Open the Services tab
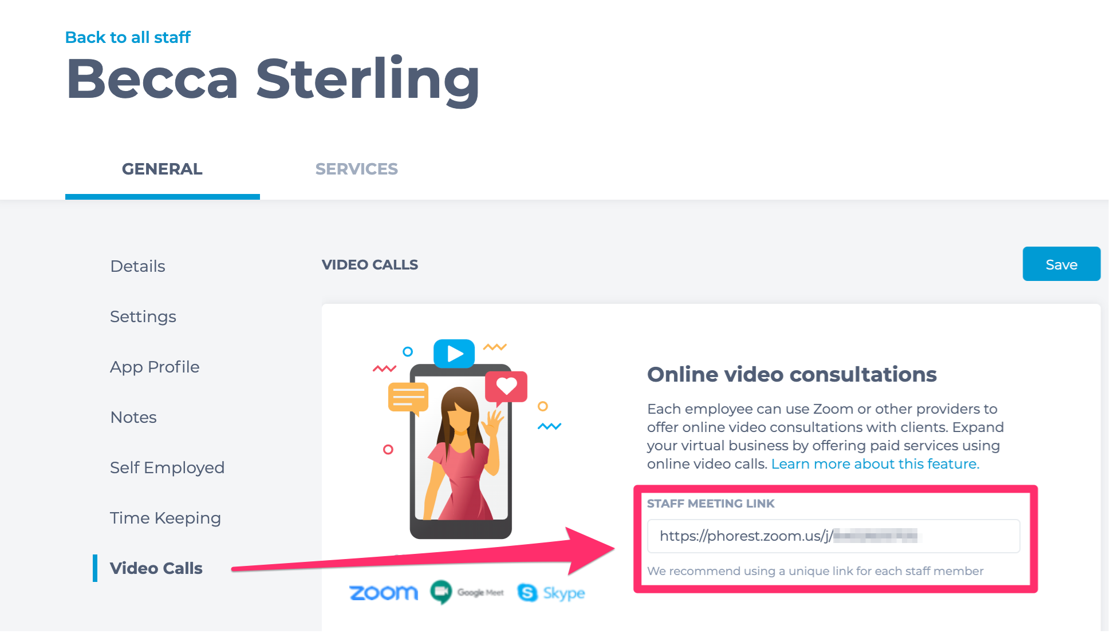 [357, 169]
